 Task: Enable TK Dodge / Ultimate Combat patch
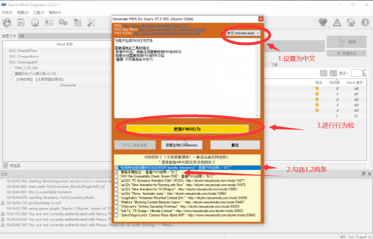click(116, 211)
